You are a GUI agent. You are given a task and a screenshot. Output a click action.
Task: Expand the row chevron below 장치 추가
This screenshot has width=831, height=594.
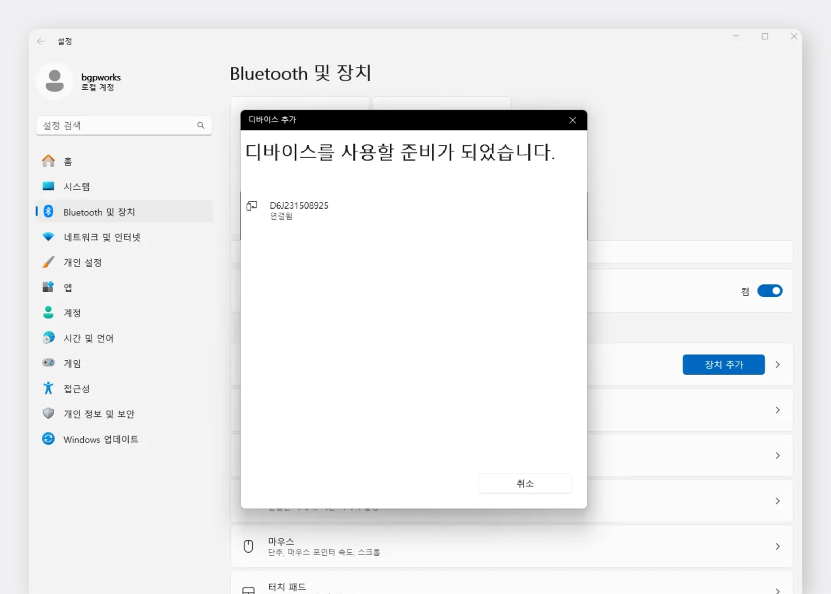coord(777,410)
